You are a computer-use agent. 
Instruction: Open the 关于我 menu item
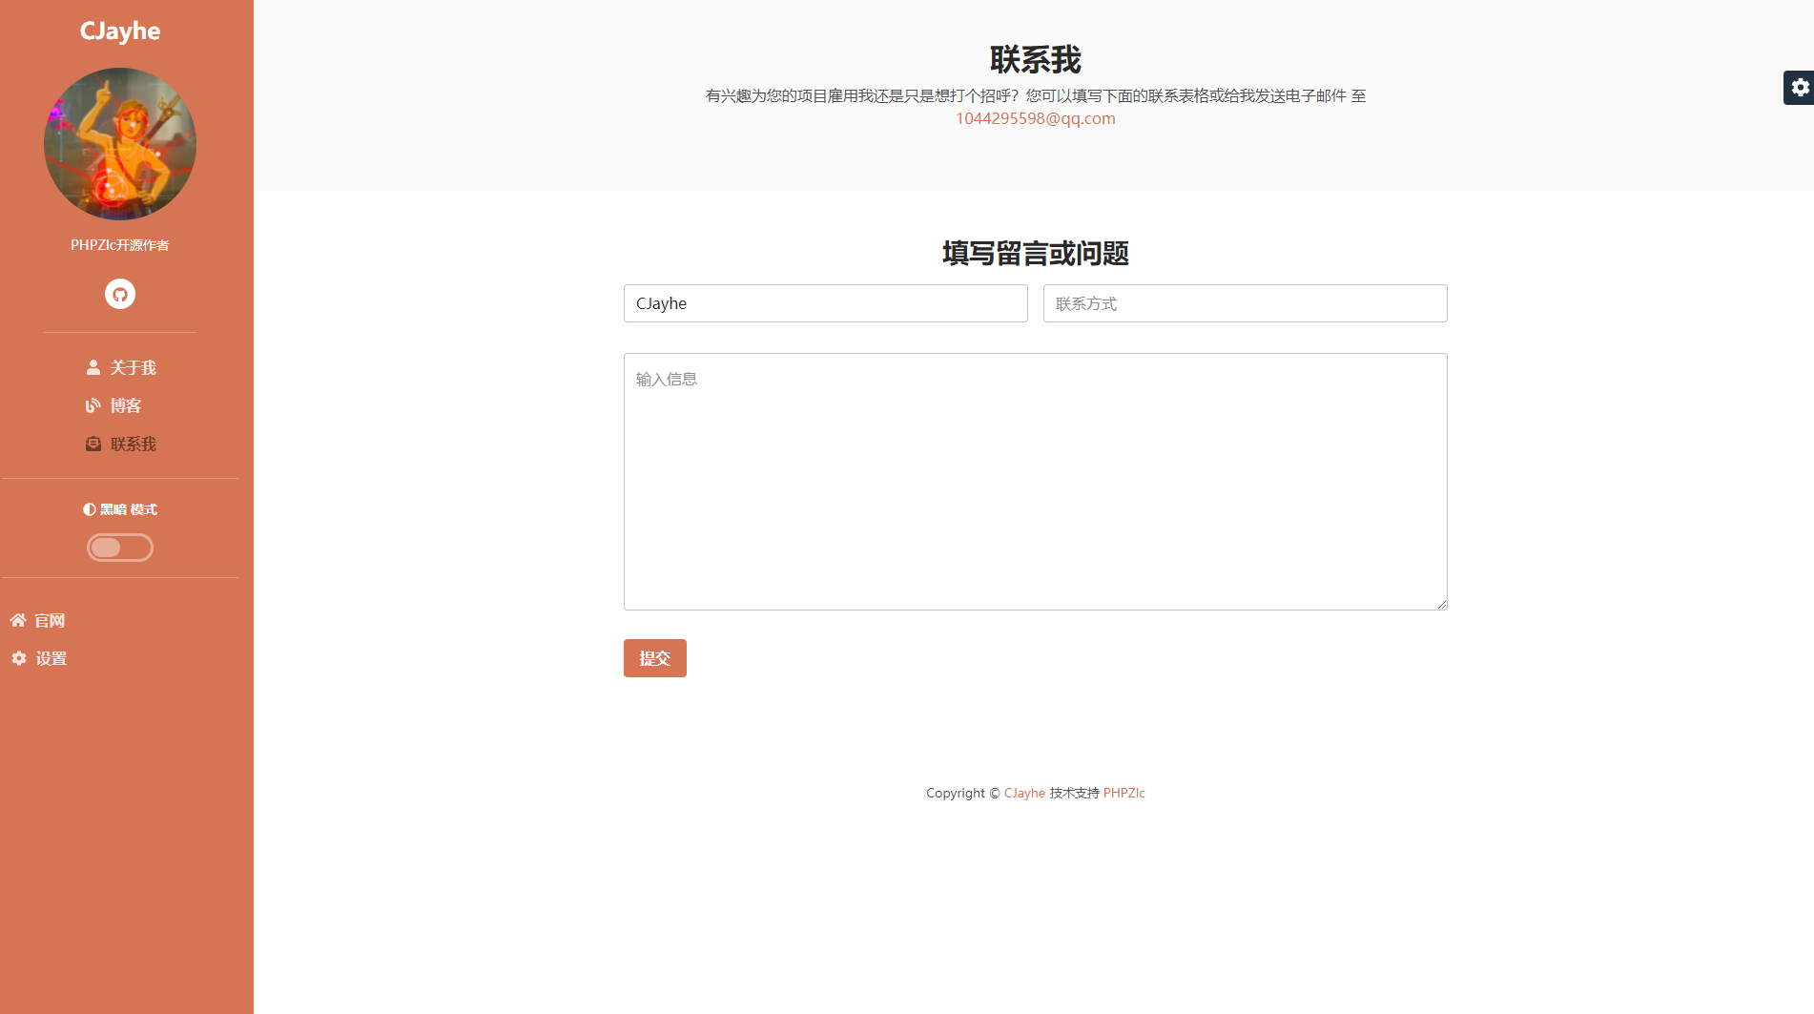tap(133, 367)
